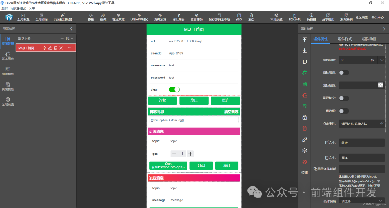Click the red trash delete component icon
Viewport: 389px width, 208px height.
(304, 128)
